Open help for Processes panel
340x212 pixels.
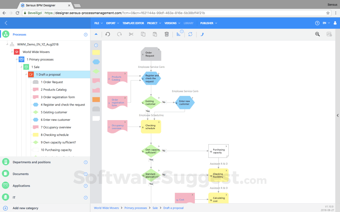click(x=86, y=35)
